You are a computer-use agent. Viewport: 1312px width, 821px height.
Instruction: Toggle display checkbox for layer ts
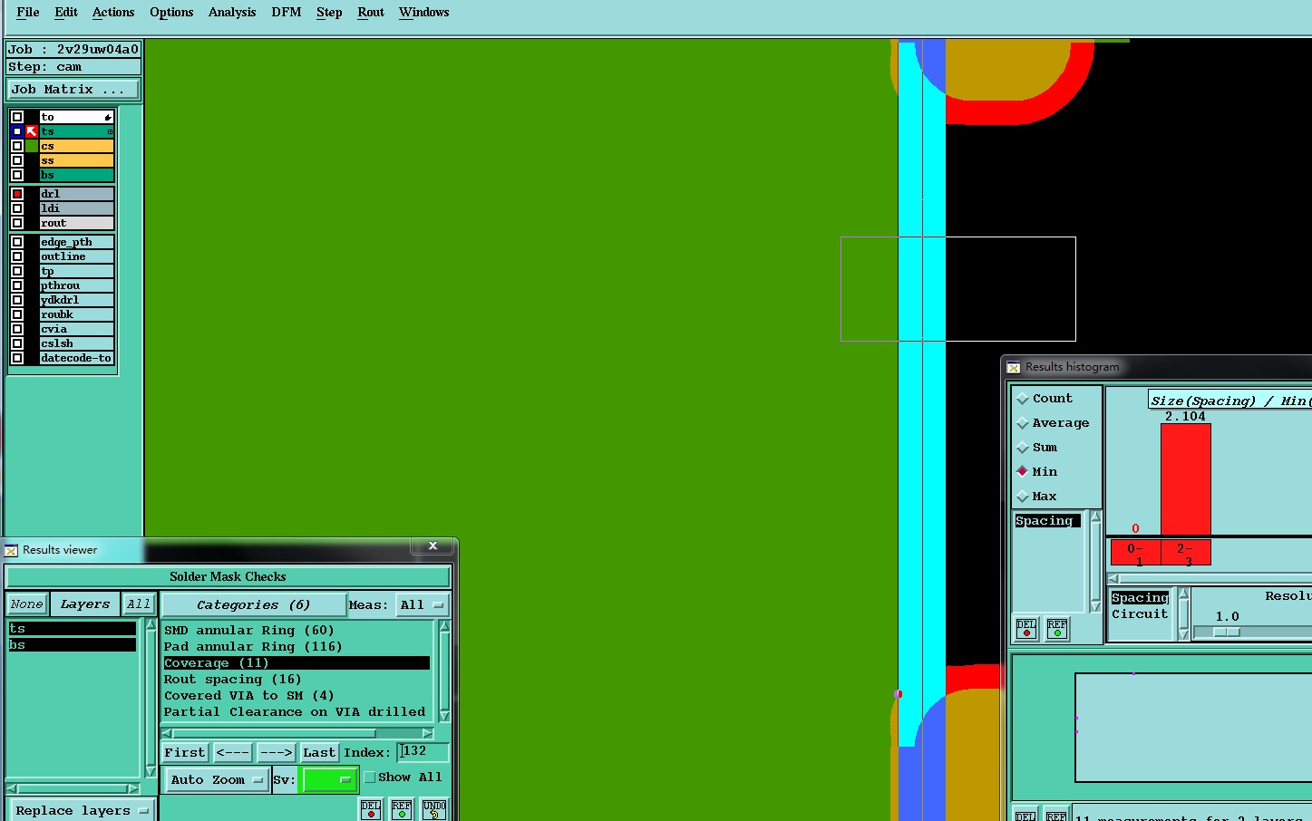pyautogui.click(x=17, y=131)
